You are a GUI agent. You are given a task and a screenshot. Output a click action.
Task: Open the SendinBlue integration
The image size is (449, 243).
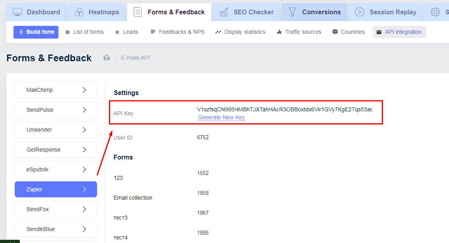pos(56,229)
